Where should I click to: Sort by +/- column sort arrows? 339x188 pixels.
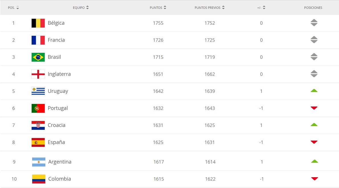click(x=264, y=8)
